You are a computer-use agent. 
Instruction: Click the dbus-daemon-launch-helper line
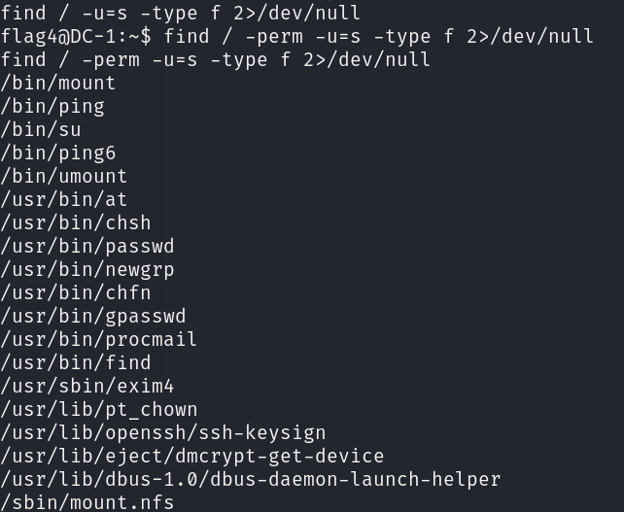click(x=251, y=480)
